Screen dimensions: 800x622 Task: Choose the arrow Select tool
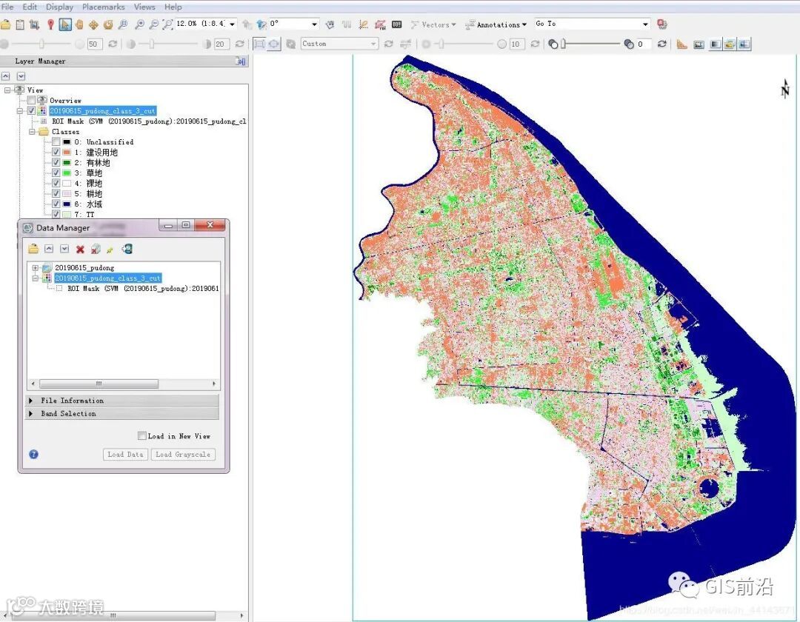point(65,24)
